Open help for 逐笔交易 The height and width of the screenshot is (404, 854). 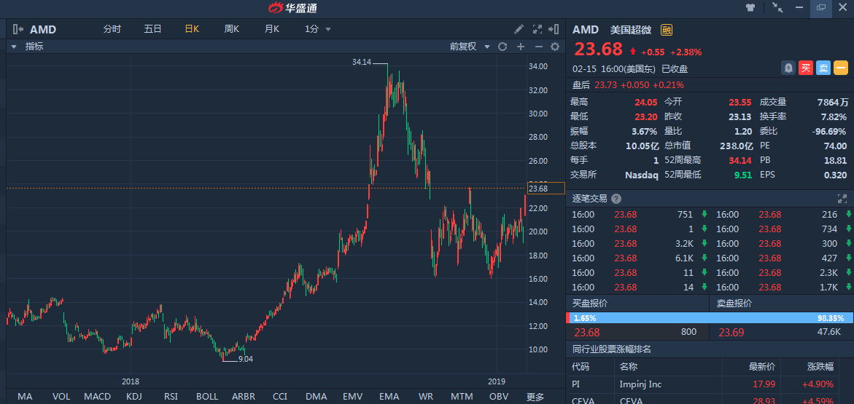coord(616,199)
